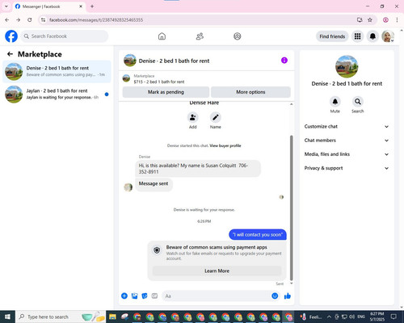The image size is (404, 323).
Task: Open Chrome profile avatar
Action: pos(385,19)
